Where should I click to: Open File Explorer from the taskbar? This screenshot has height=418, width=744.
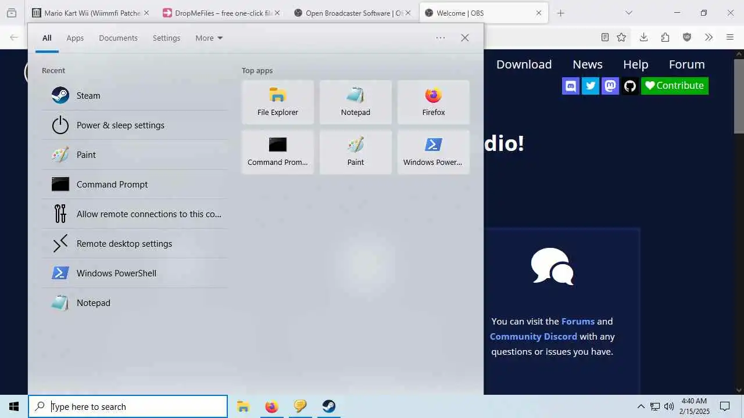243,406
